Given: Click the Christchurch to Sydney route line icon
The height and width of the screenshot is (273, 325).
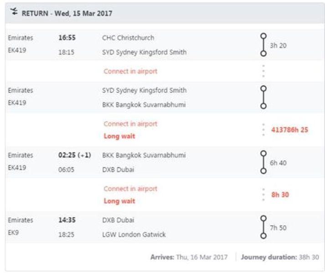Looking at the screenshot, I should point(263,45).
